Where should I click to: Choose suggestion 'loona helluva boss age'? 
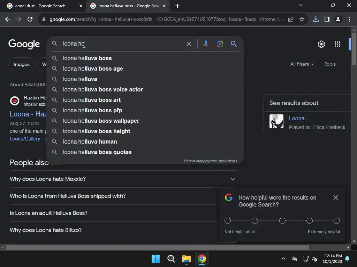tap(145, 69)
